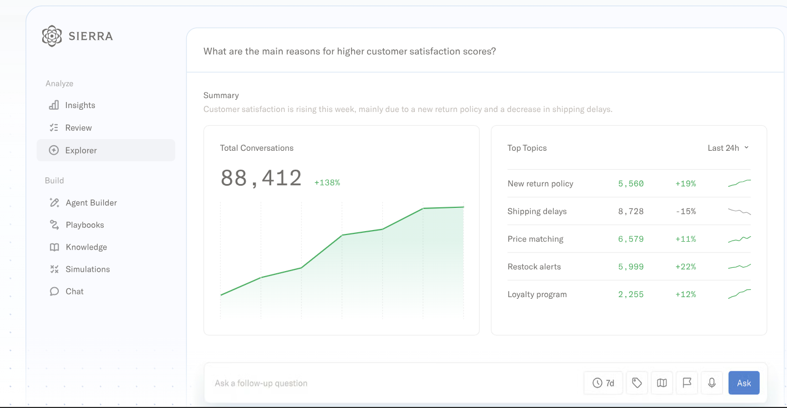Open Playbooks via its route icon

54,225
